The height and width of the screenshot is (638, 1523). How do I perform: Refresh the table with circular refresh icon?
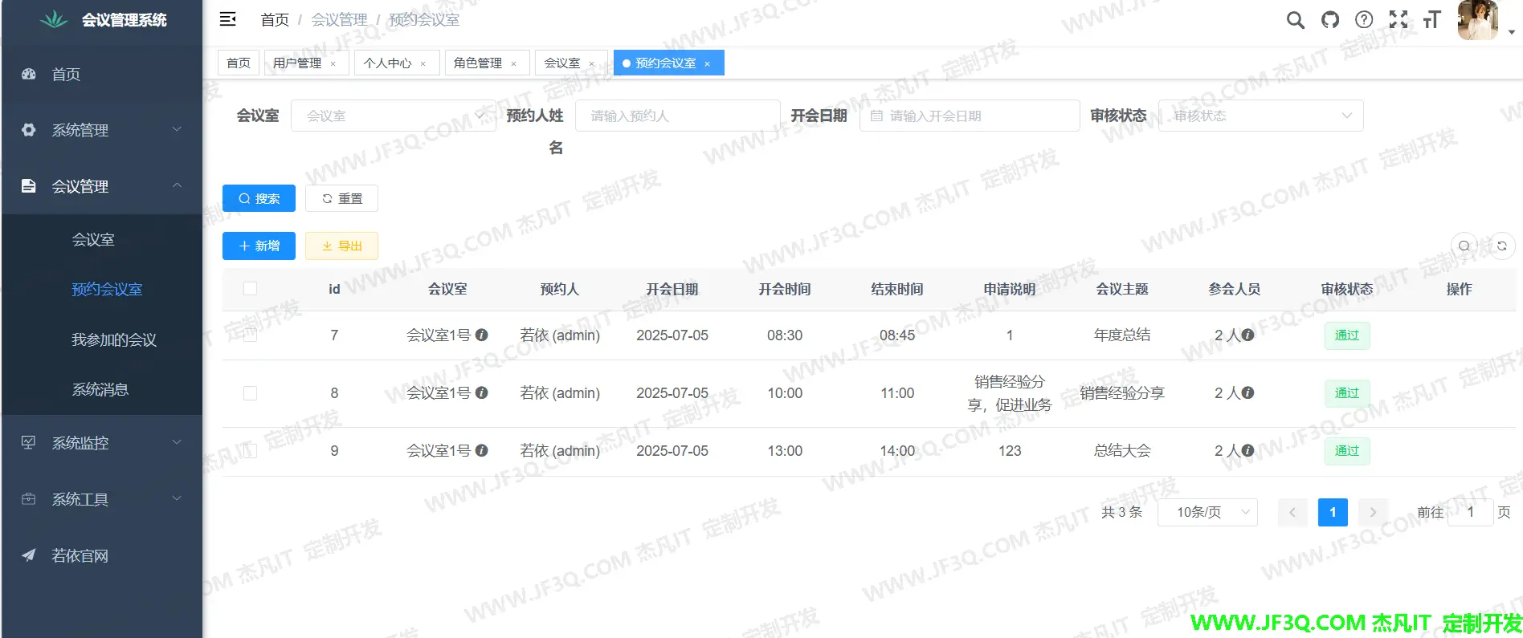click(x=1501, y=246)
